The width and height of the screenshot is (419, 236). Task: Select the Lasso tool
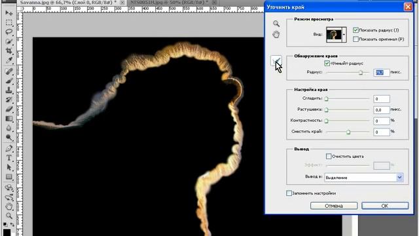pos(9,32)
